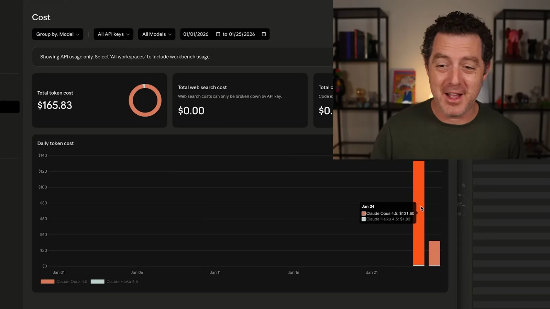Click the $140 y-axis label

coord(43,156)
